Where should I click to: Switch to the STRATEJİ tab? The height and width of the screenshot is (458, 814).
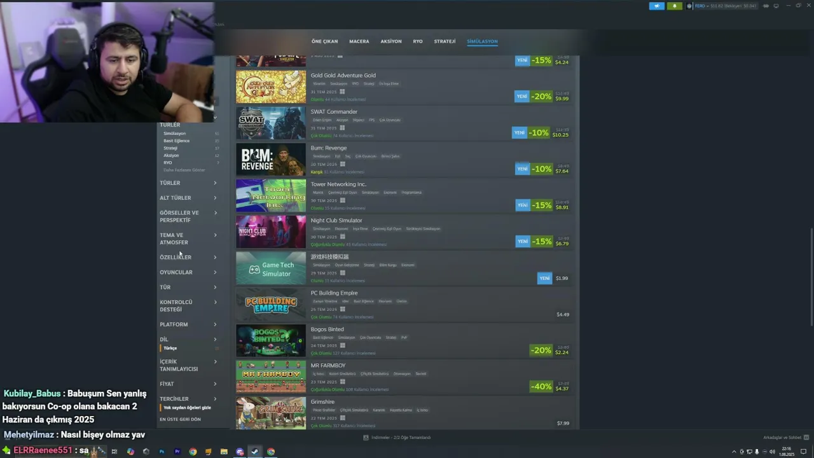pos(445,41)
